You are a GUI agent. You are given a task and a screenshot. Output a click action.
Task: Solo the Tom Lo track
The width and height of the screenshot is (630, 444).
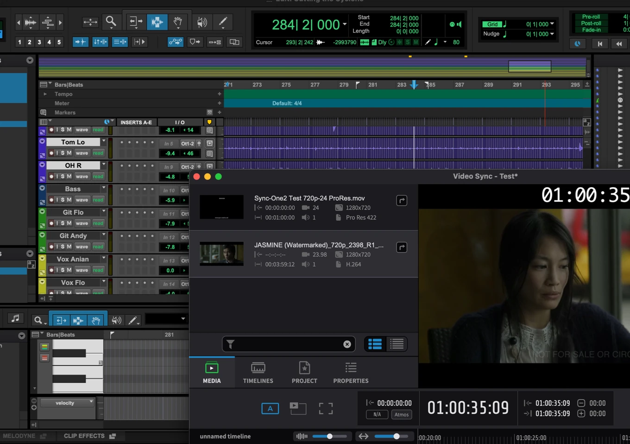(63, 153)
